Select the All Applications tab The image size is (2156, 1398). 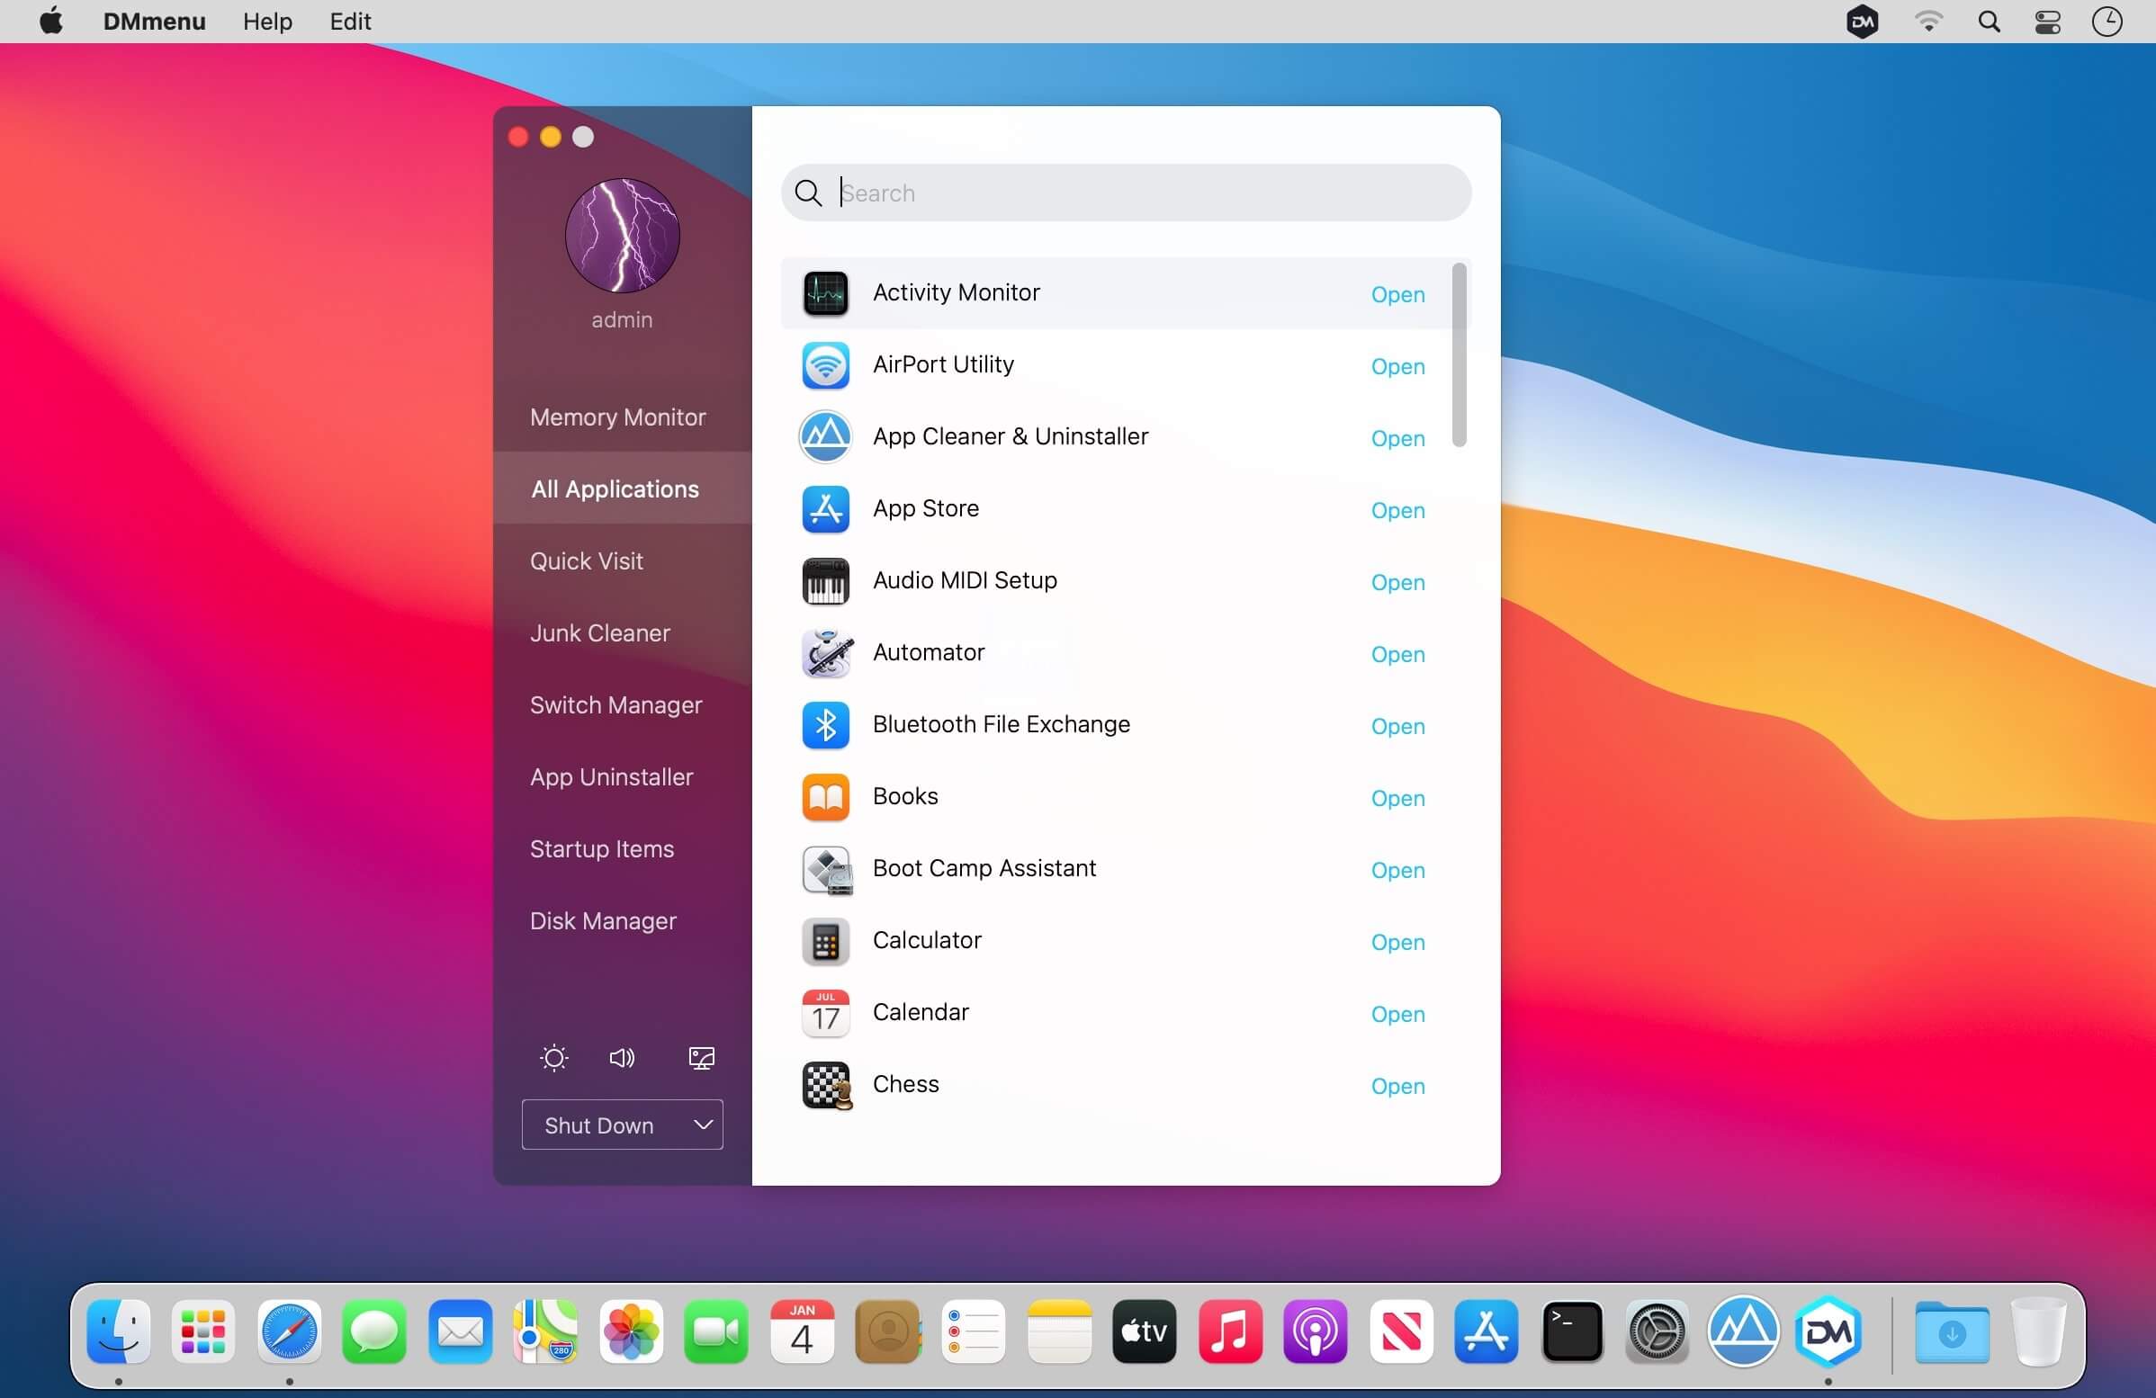click(x=623, y=488)
